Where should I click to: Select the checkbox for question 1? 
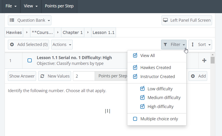(30, 61)
